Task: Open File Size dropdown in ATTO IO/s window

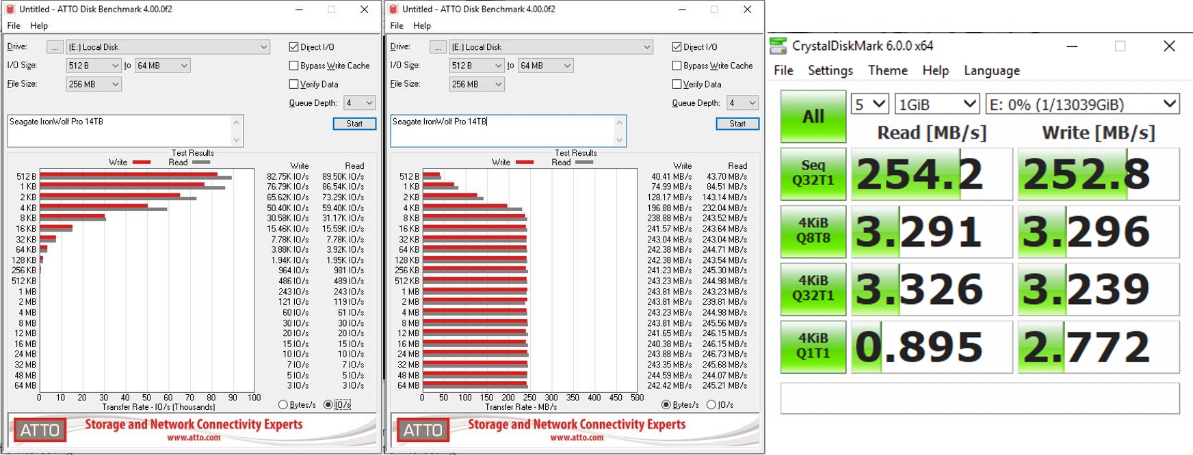Action: click(x=94, y=84)
